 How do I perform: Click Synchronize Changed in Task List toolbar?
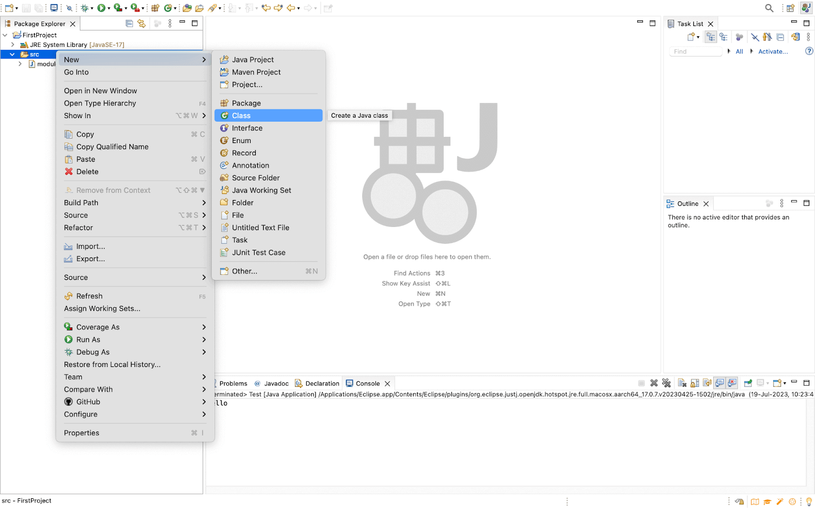click(x=795, y=37)
